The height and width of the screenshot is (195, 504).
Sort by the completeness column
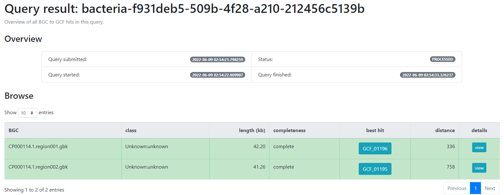coord(289,130)
